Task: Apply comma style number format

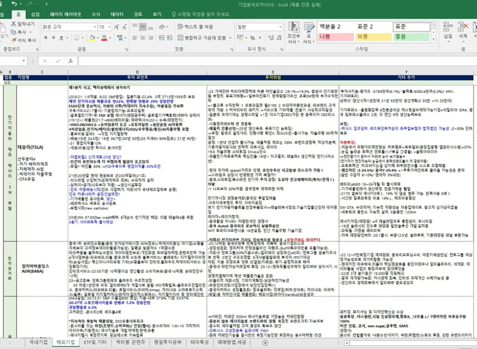Action: pyautogui.click(x=260, y=38)
